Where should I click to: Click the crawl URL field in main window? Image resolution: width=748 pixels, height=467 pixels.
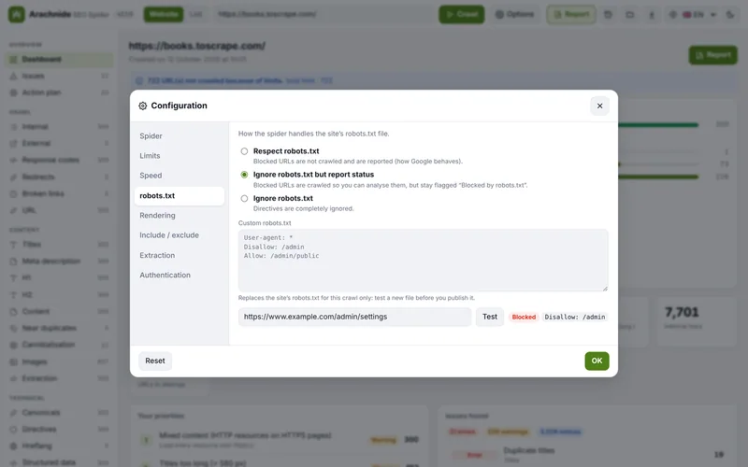tap(324, 14)
